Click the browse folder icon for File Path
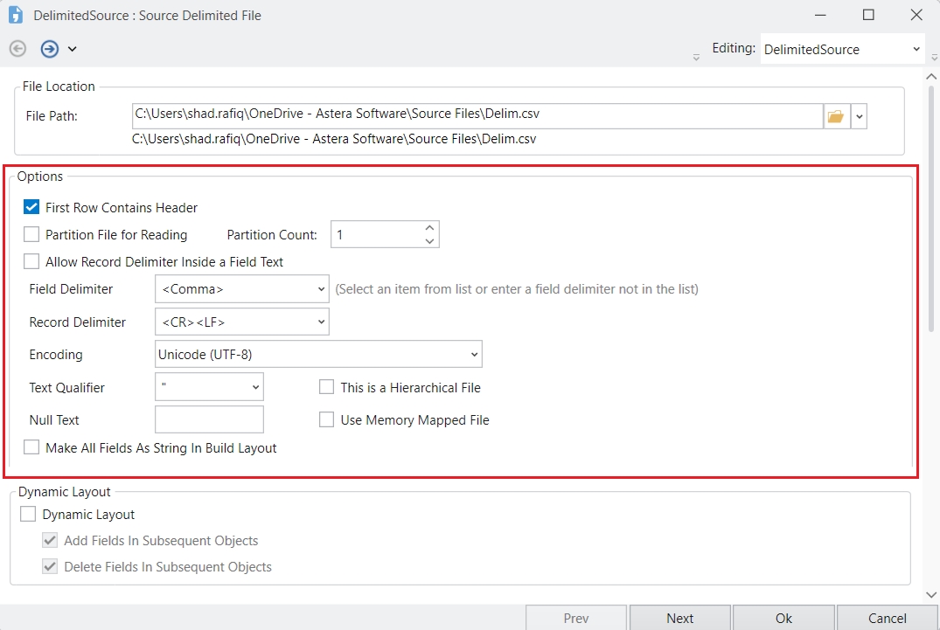This screenshot has width=940, height=630. pyautogui.click(x=836, y=115)
